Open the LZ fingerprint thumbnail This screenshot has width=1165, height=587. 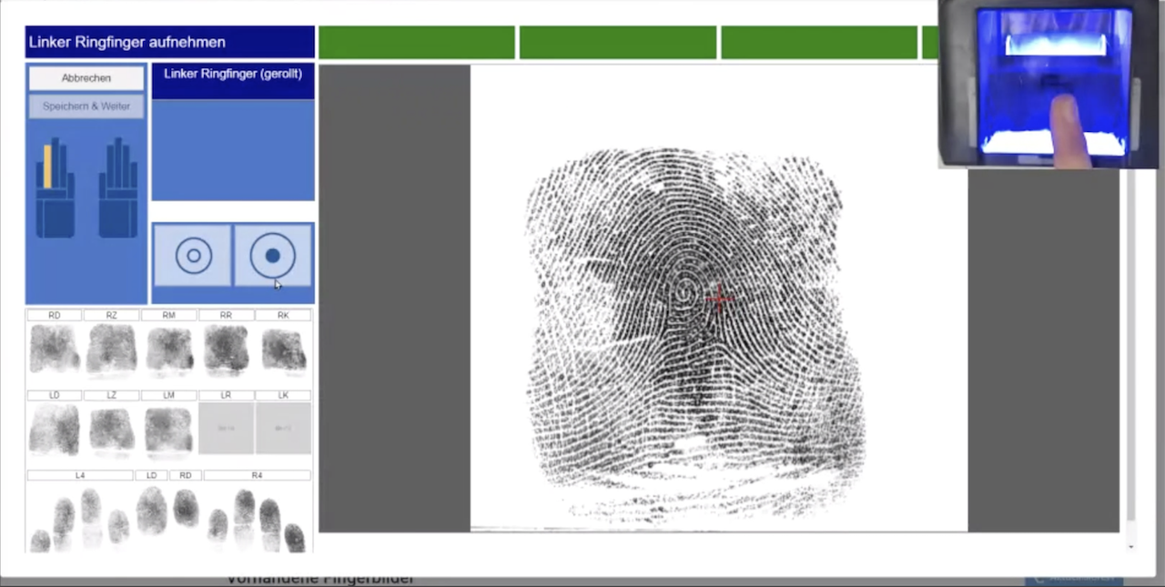111,429
